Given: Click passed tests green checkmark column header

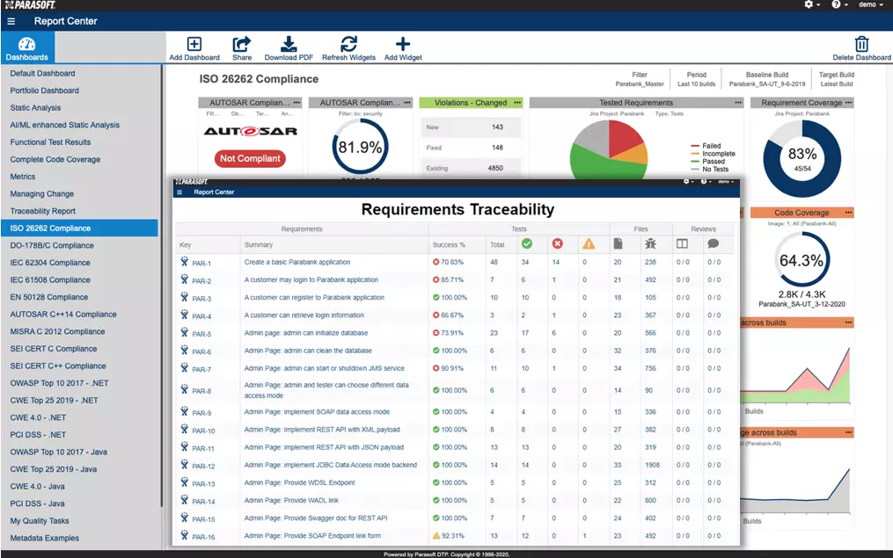Looking at the screenshot, I should click(527, 244).
